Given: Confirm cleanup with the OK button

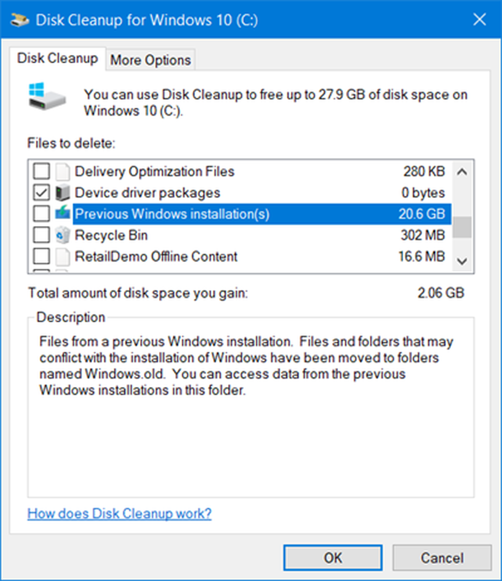Looking at the screenshot, I should click(333, 558).
